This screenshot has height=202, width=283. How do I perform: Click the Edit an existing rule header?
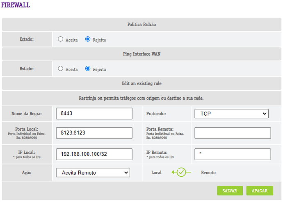pos(141,83)
